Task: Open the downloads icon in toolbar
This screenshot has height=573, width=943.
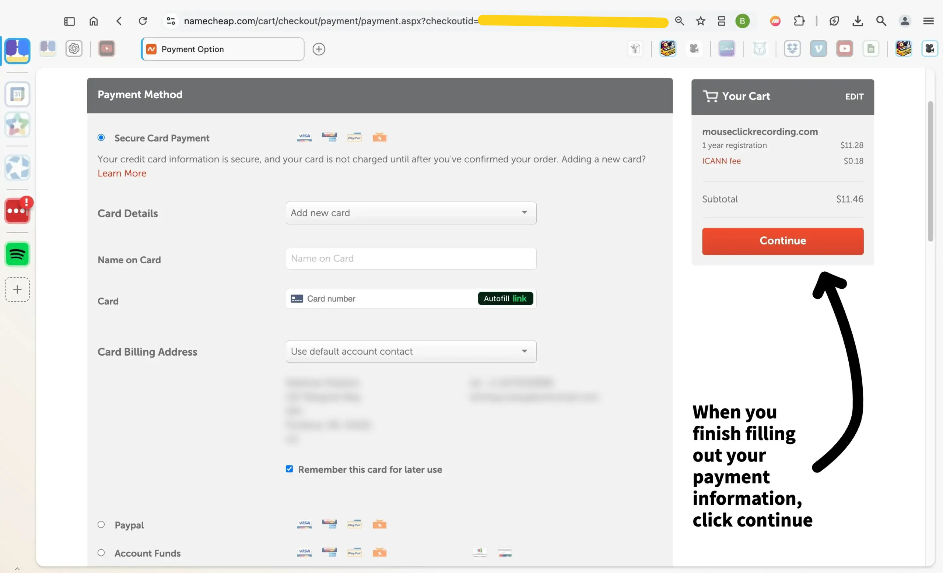Action: point(858,21)
